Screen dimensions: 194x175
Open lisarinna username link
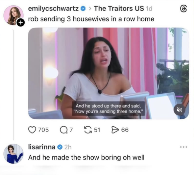(x=42, y=147)
